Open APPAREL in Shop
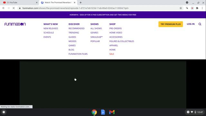Viewport: 206px width, 116px height. click(x=114, y=45)
